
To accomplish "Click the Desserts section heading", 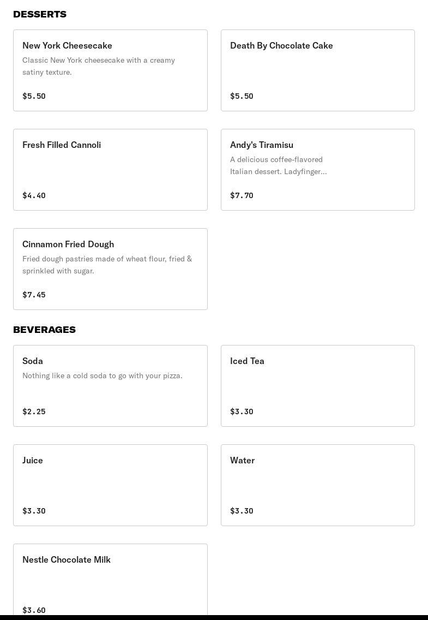I will [40, 14].
